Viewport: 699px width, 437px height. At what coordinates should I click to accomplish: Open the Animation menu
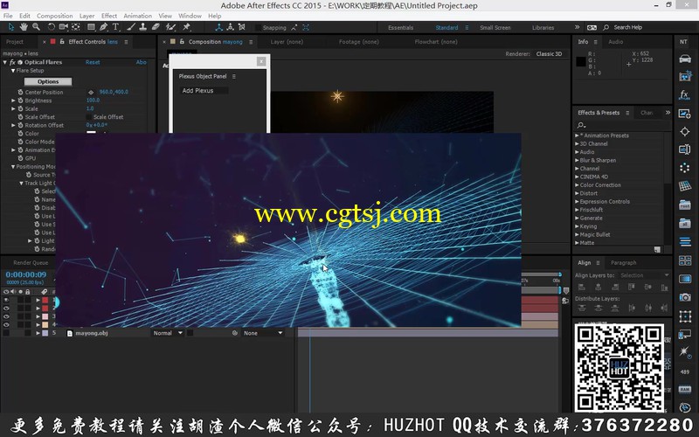[138, 16]
